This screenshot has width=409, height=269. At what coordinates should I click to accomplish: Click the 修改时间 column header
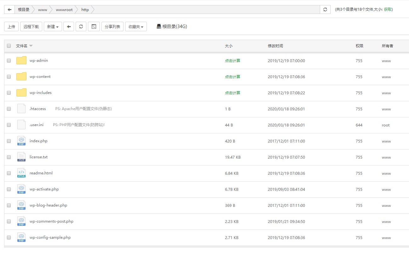[x=275, y=46]
